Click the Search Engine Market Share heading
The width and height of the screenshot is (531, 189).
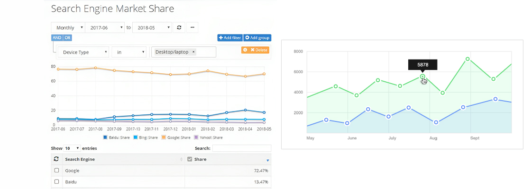click(112, 9)
